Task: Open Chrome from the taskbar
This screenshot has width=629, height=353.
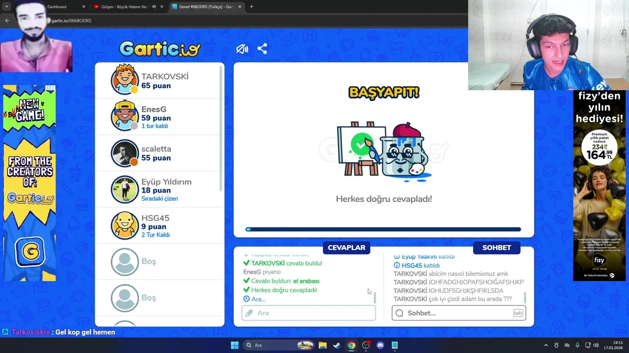Action: (x=351, y=345)
